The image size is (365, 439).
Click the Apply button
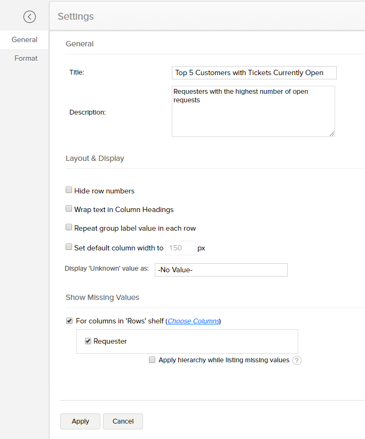[80, 421]
